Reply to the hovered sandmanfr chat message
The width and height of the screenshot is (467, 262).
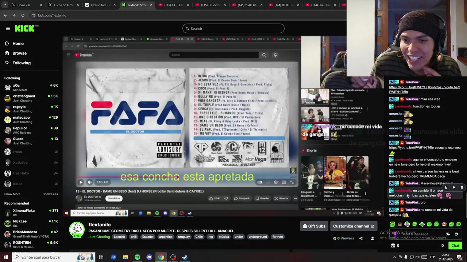[445, 188]
